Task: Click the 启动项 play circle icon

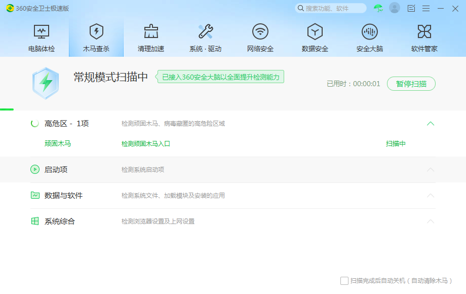Action: tap(35, 169)
